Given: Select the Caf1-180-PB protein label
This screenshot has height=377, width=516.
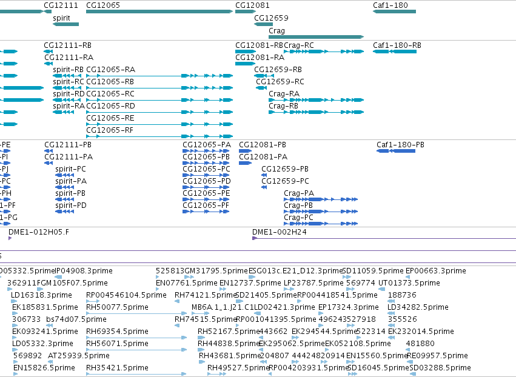Looking at the screenshot, I should pos(400,145).
